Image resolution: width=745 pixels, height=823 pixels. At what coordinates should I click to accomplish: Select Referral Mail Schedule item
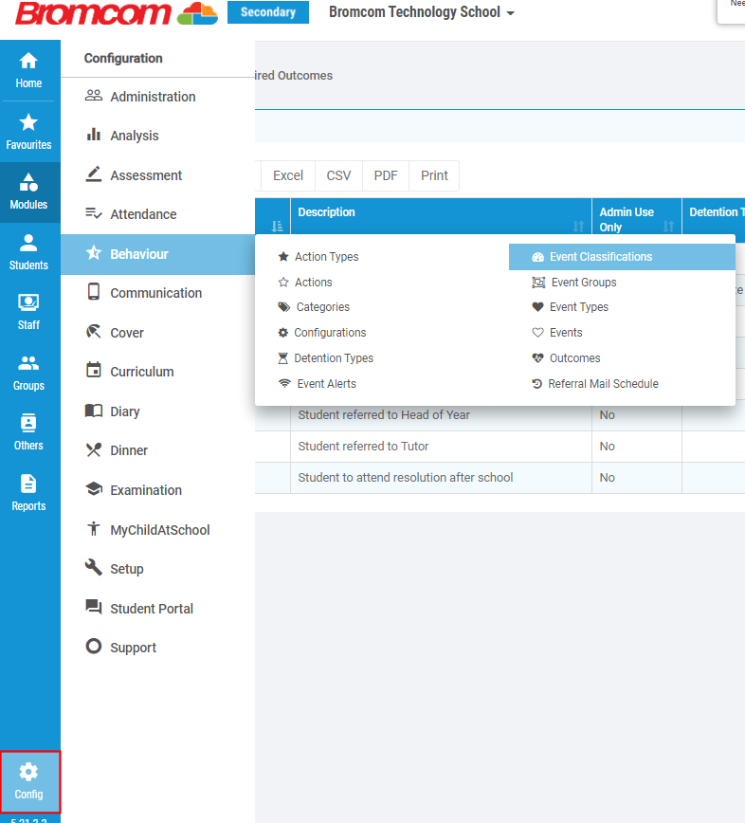595,384
